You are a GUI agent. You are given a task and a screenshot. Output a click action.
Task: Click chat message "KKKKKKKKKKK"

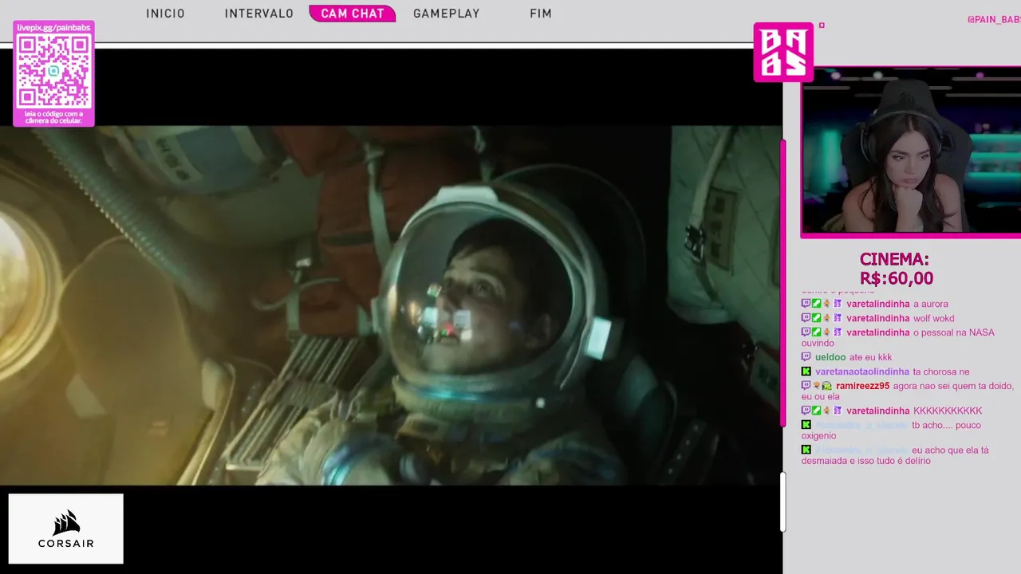click(948, 411)
